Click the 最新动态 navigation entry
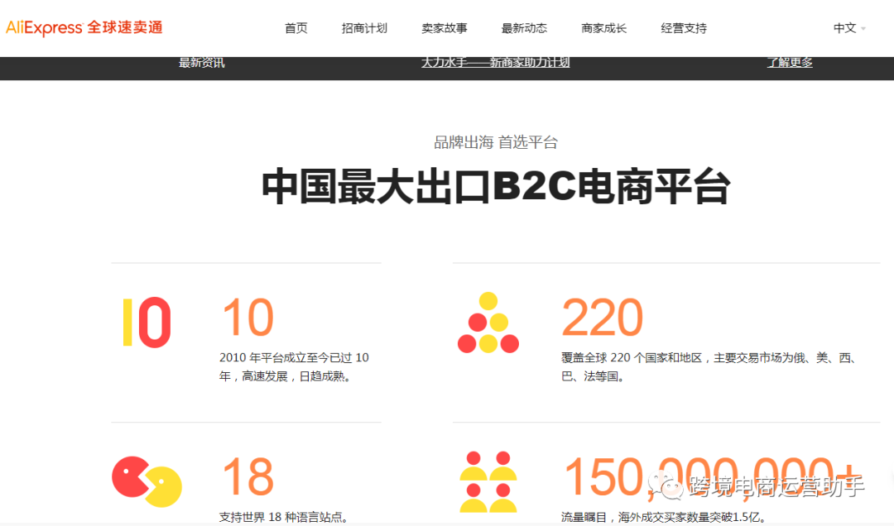Screen dimensions: 894x526 click(x=524, y=27)
